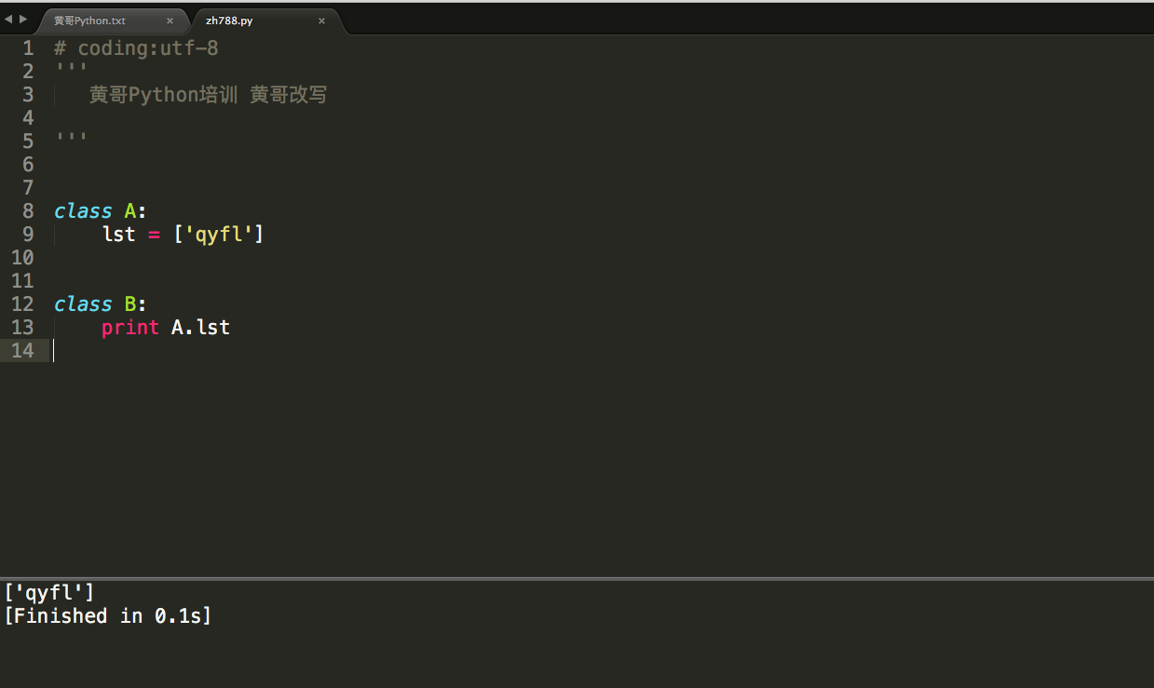
Task: Click the ['qyfl'] text in the output panel
Action: [x=48, y=592]
